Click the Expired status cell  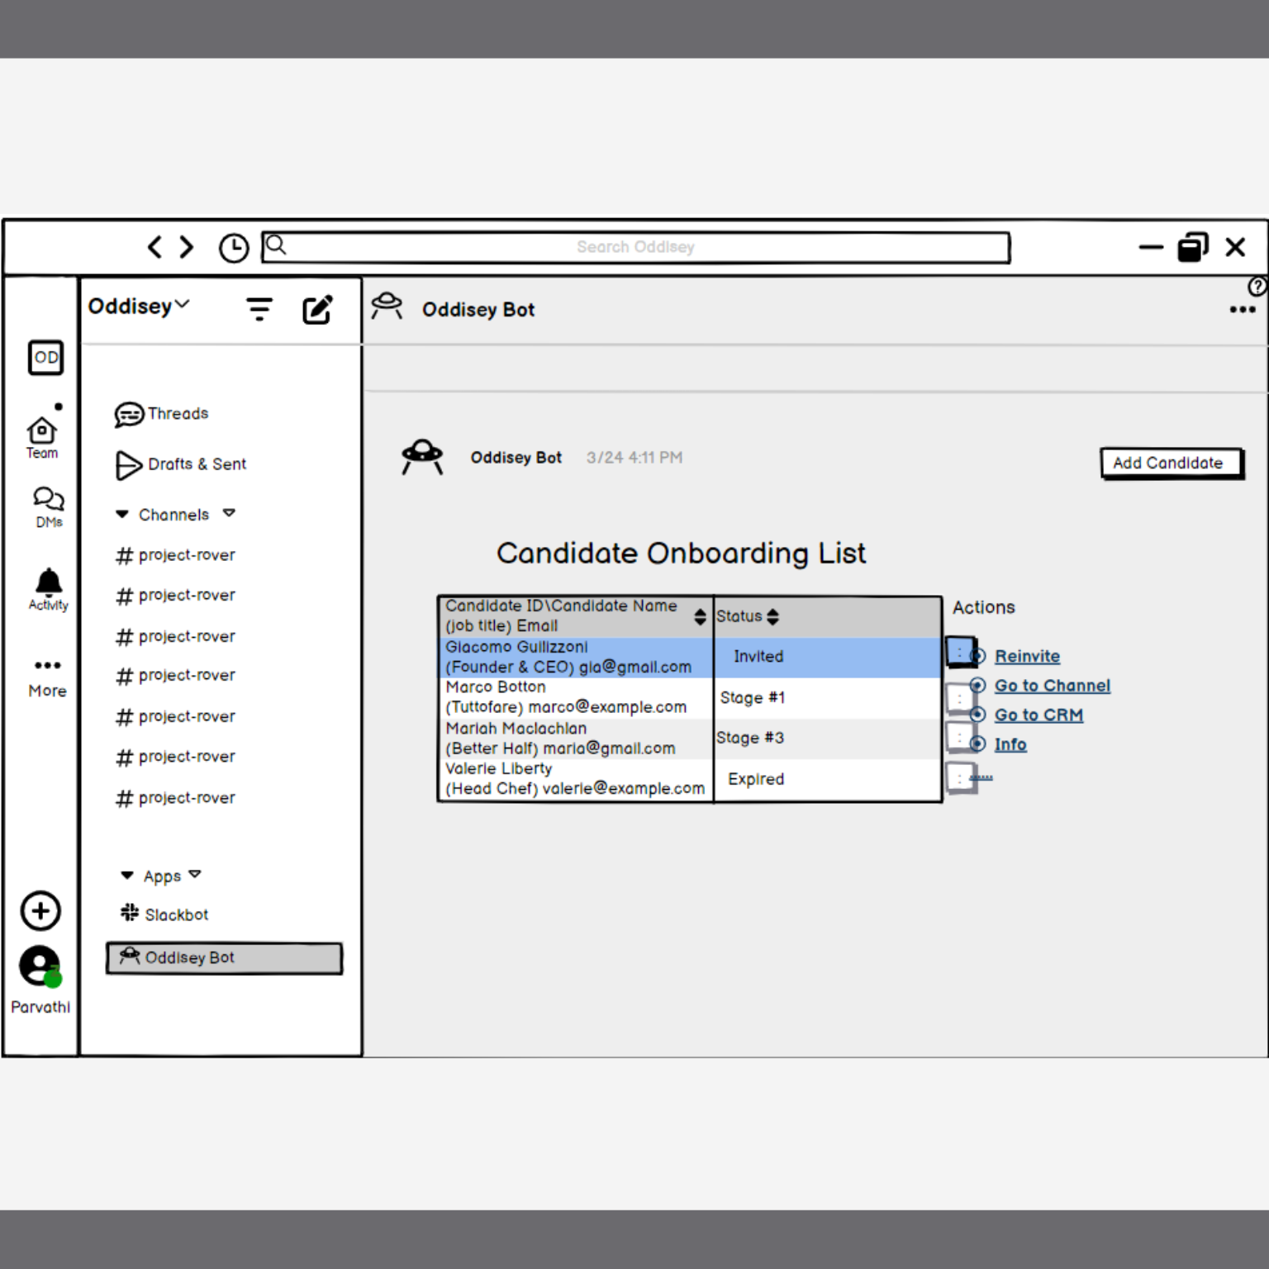[828, 778]
